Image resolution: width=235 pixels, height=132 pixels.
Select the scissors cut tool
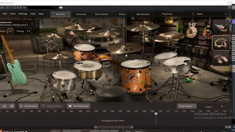(x=11, y=106)
